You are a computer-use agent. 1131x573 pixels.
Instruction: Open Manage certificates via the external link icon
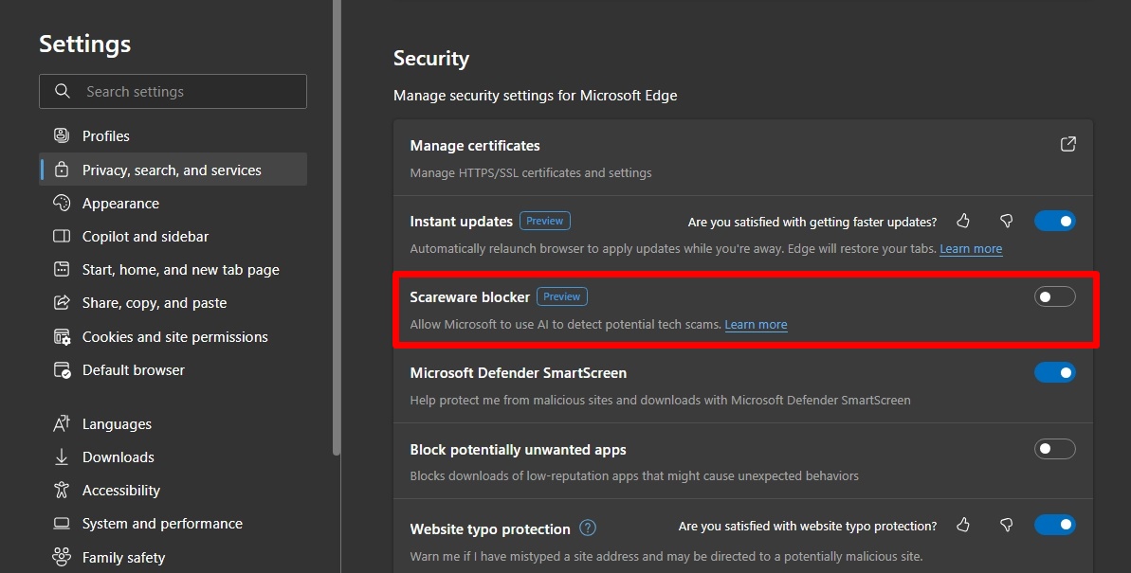click(1067, 144)
